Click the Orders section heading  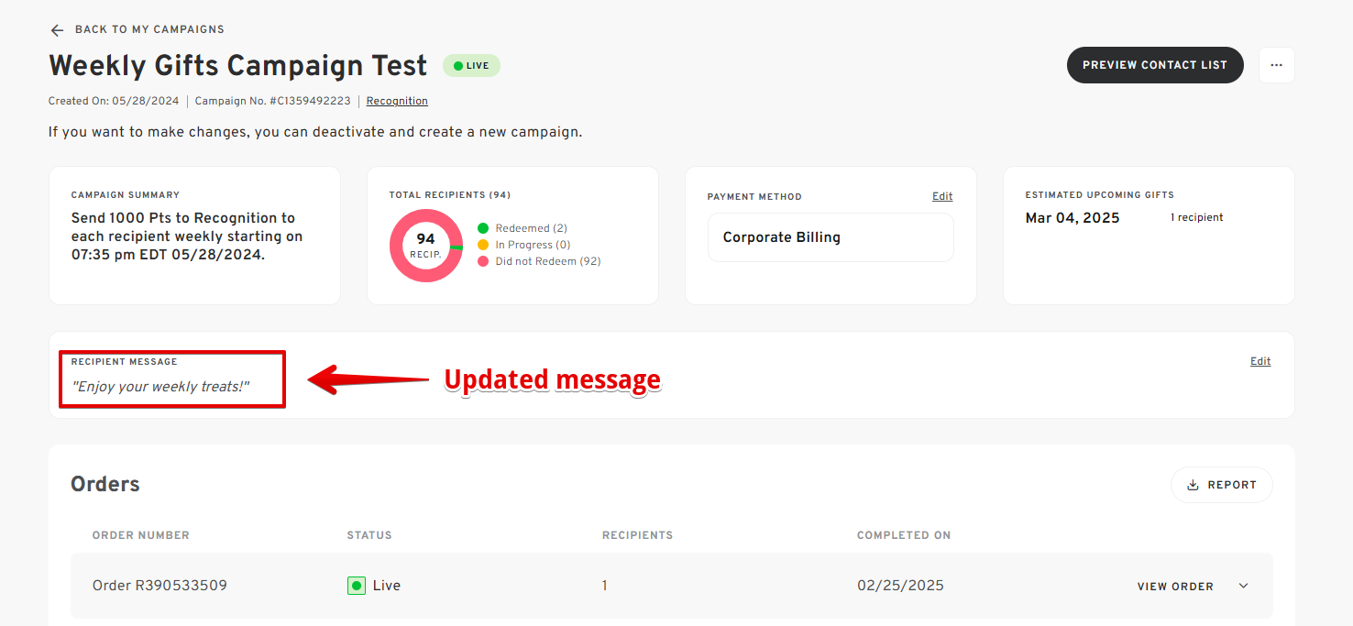coord(105,484)
